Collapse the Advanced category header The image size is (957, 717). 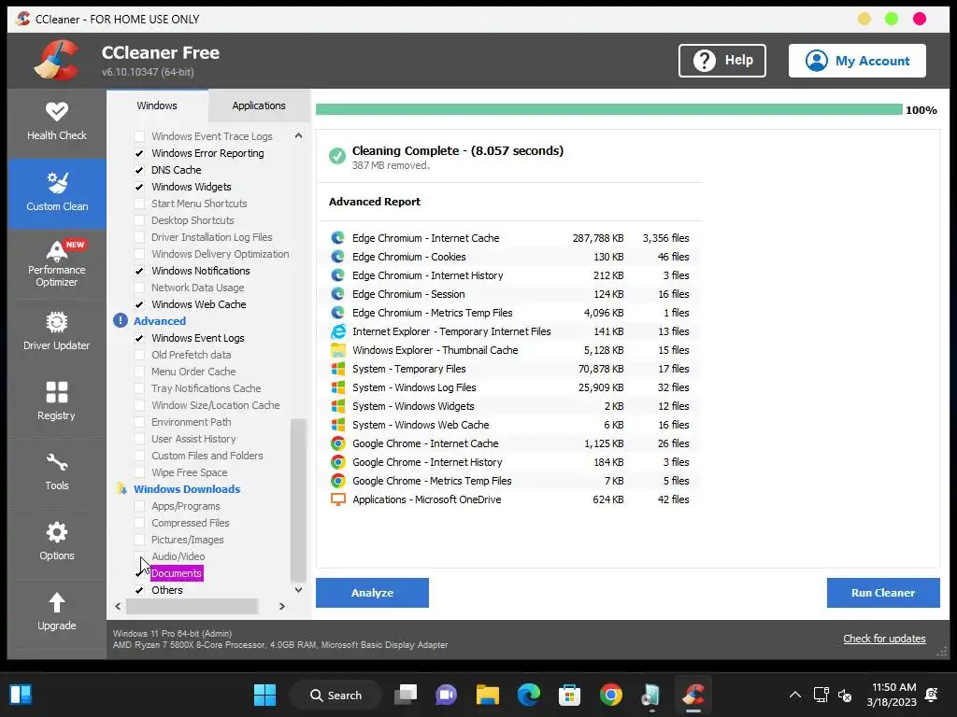click(159, 321)
